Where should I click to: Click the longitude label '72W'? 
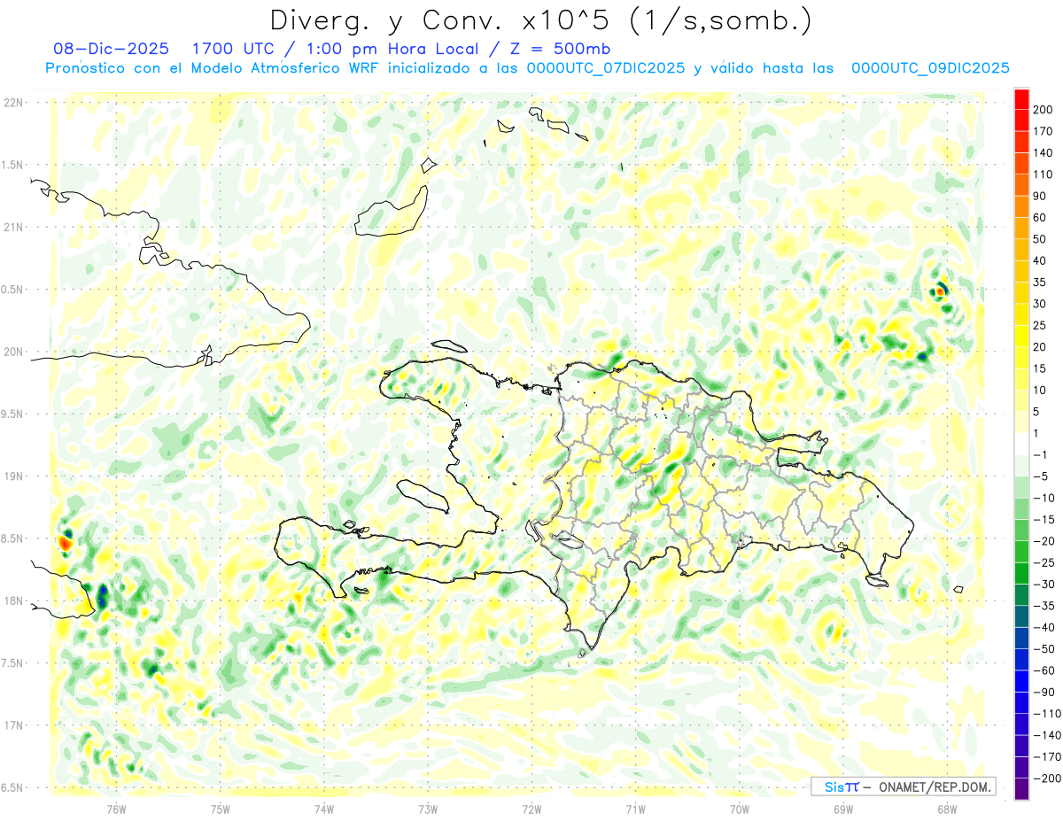point(531,808)
